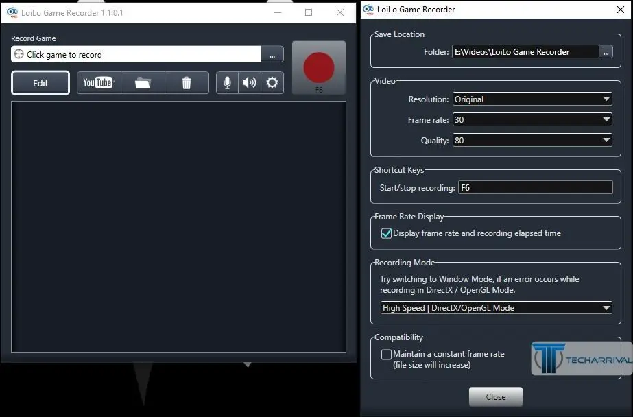This screenshot has height=417, width=633.
Task: Maximize the LoiLo Game Recorder 1.1.0.1 window
Action: click(x=309, y=12)
